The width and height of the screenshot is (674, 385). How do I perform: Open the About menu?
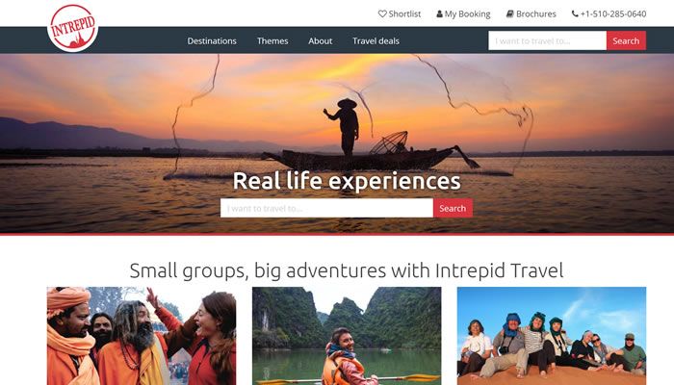point(321,40)
